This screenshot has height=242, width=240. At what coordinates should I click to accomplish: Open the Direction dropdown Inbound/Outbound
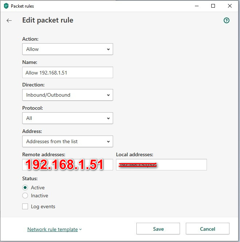pyautogui.click(x=68, y=95)
